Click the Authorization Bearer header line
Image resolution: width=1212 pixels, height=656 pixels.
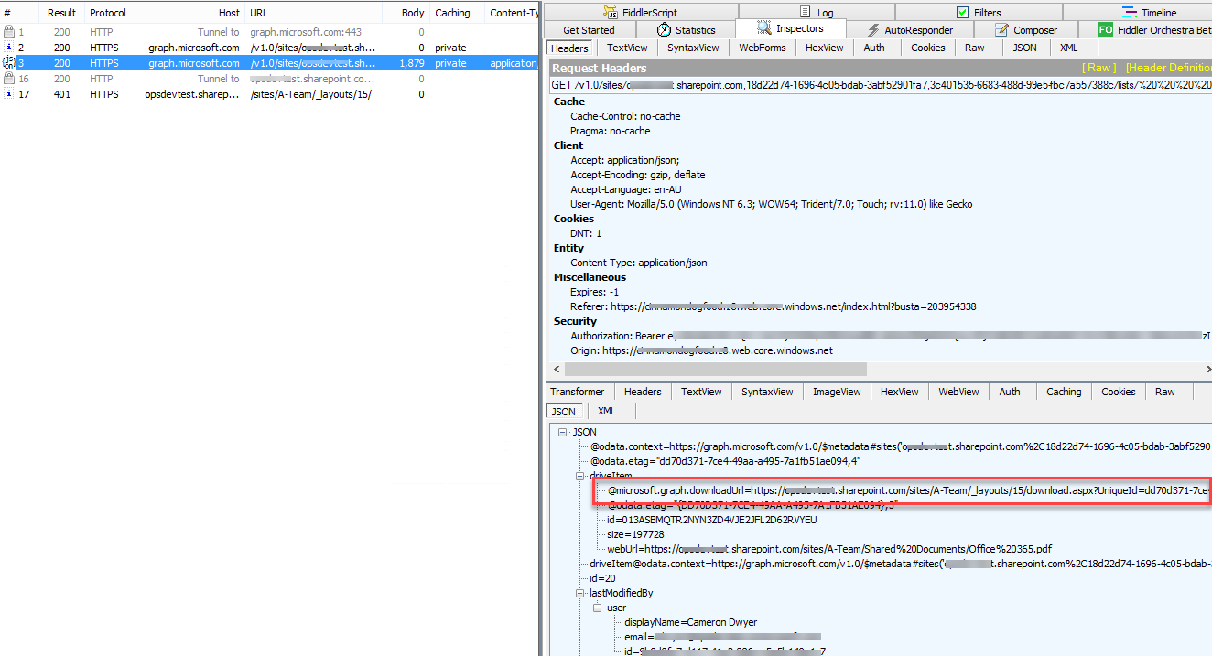click(x=891, y=336)
